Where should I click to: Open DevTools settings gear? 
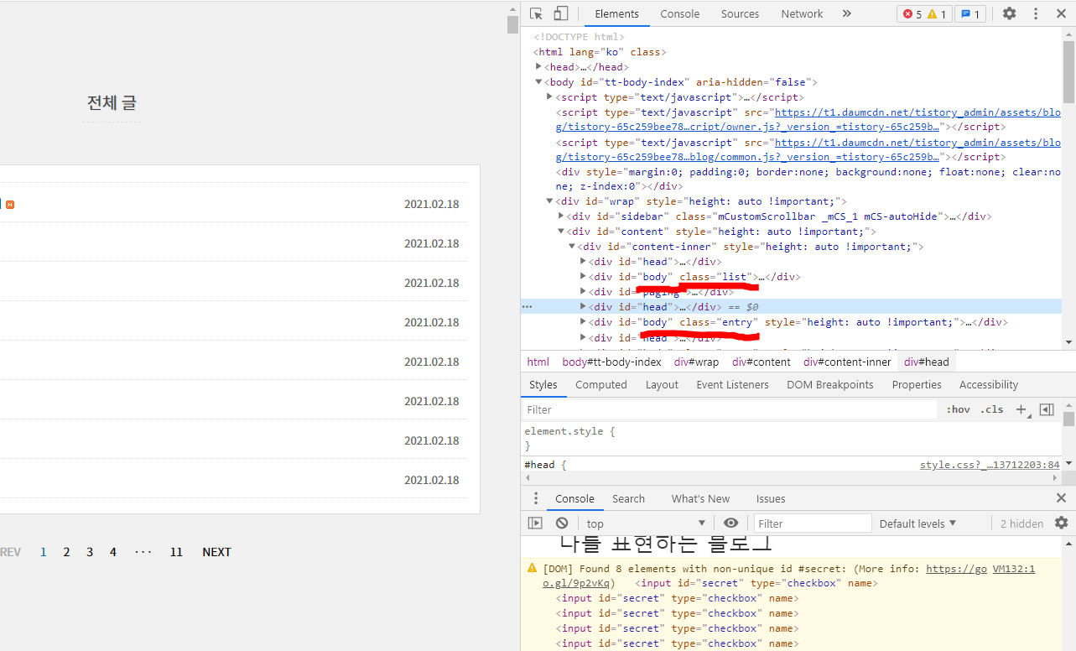coord(1010,13)
